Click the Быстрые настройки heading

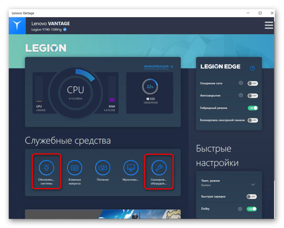click(x=217, y=156)
